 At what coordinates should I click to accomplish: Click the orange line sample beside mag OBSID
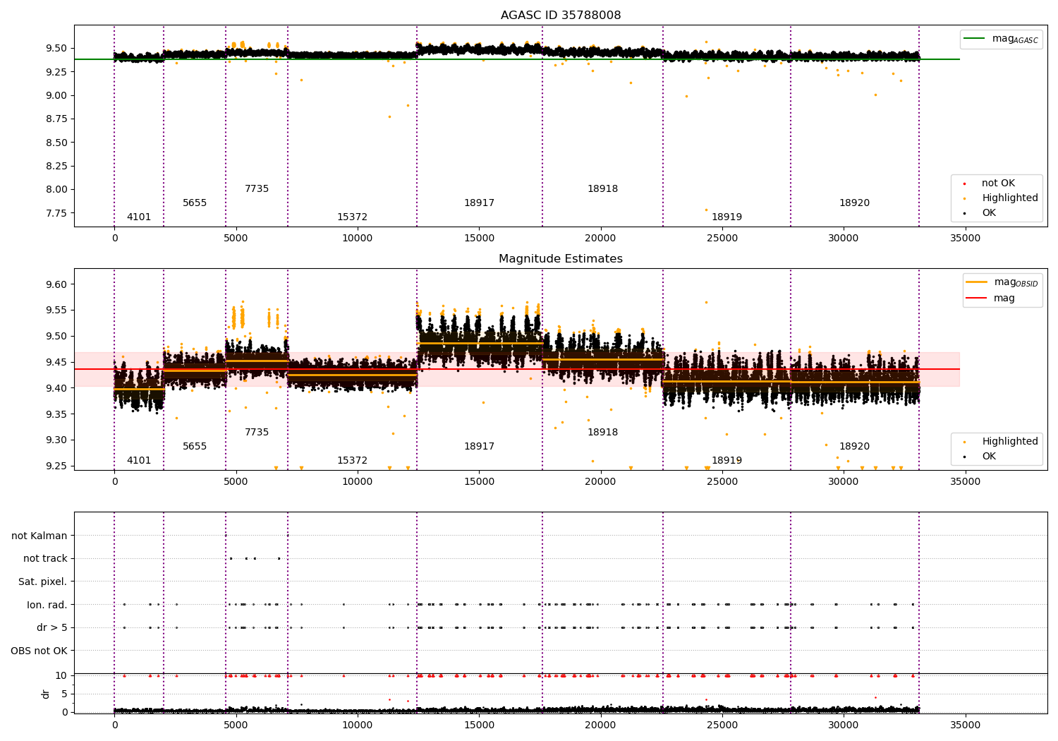976,282
